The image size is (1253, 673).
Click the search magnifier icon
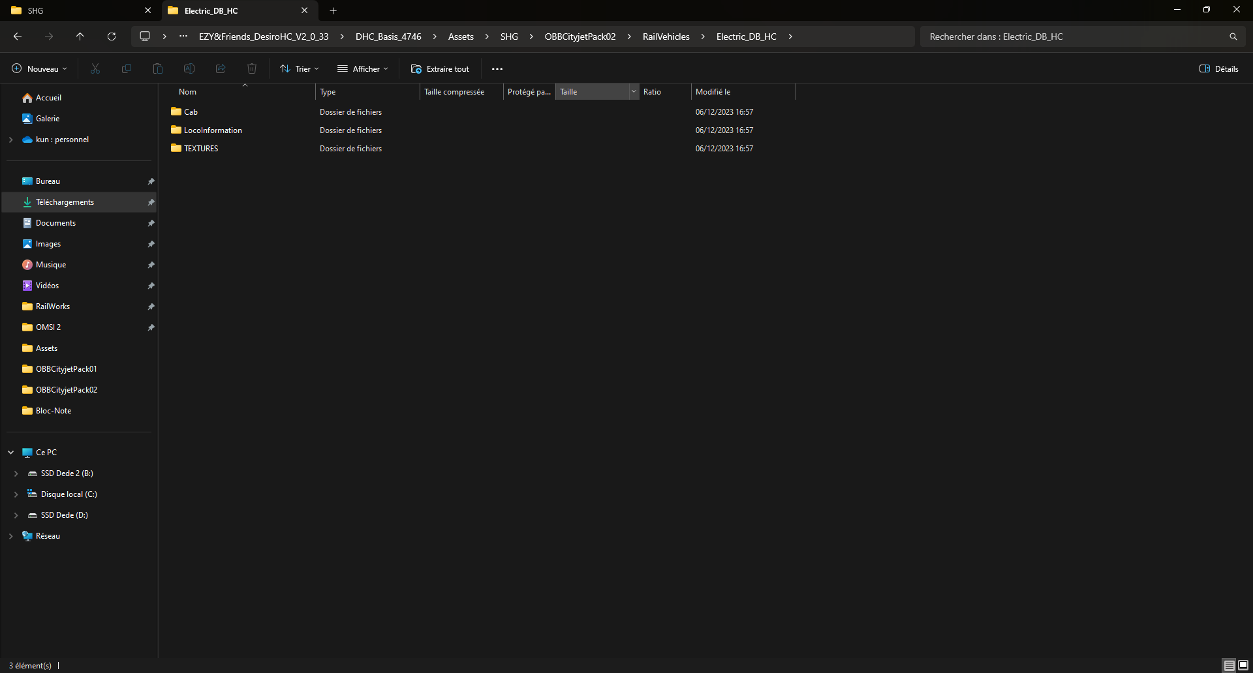(1233, 37)
